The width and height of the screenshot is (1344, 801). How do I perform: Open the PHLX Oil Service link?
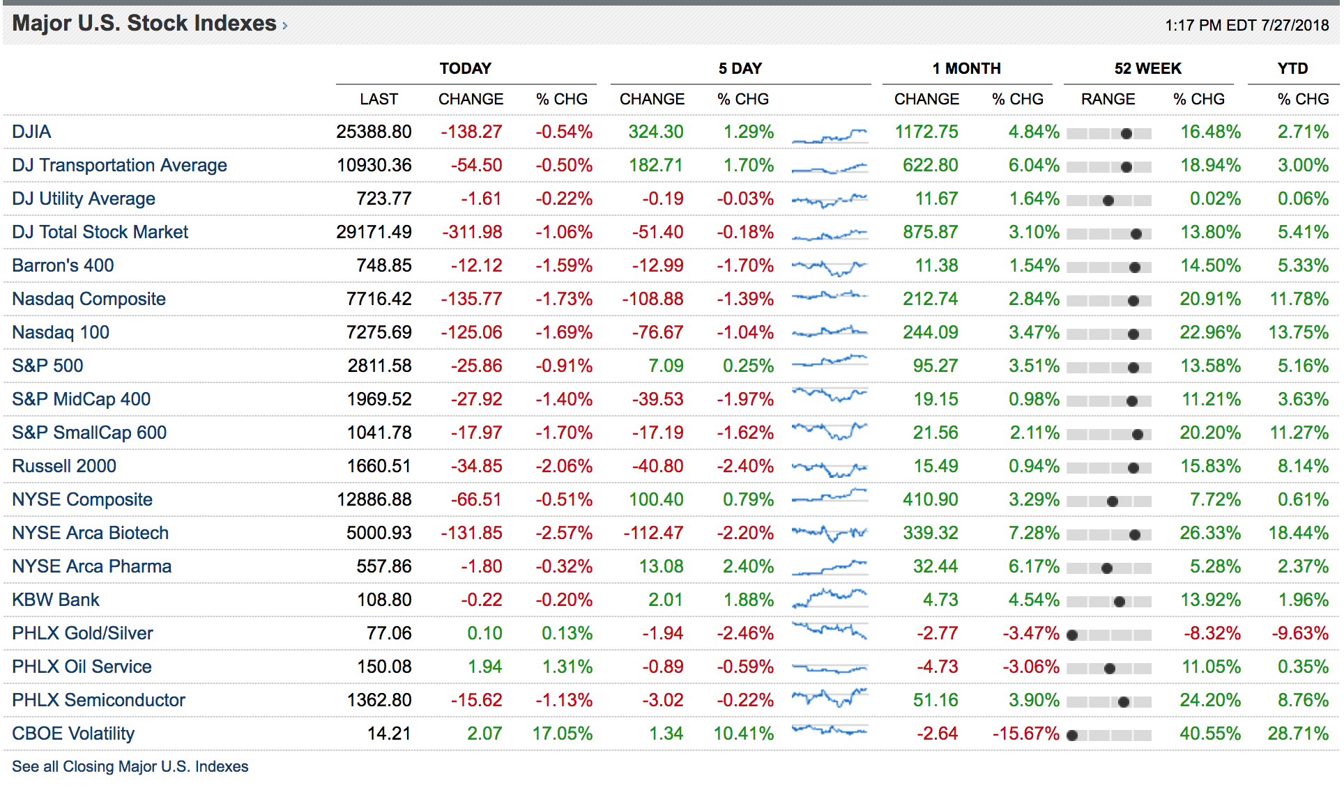(x=82, y=667)
